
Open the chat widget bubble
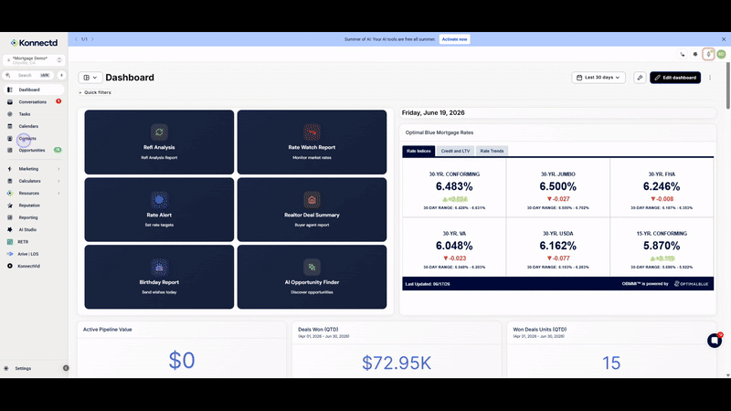click(715, 340)
